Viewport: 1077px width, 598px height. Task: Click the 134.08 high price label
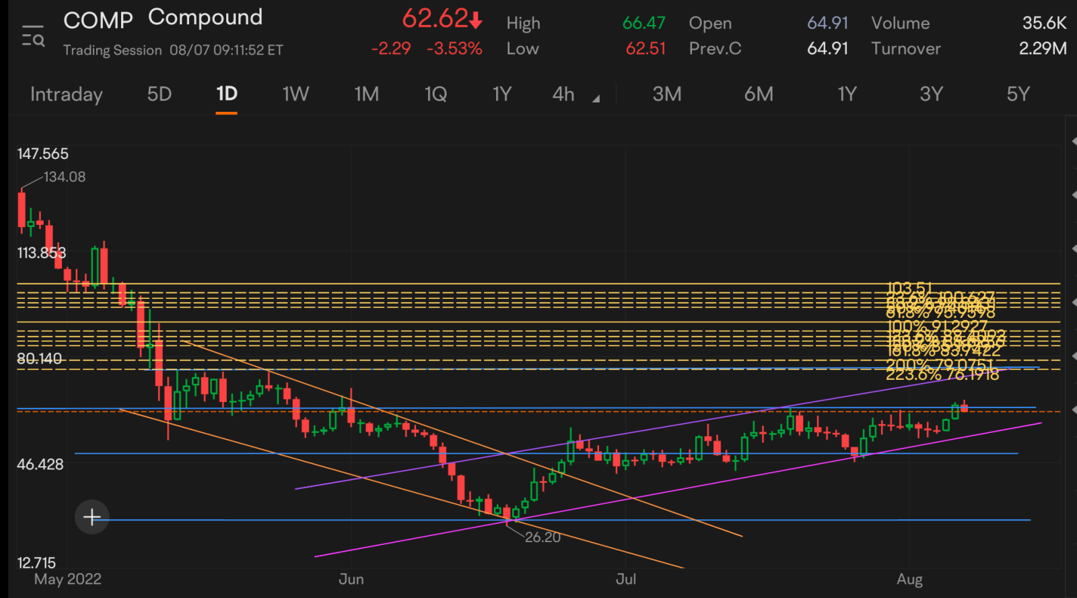(65, 177)
